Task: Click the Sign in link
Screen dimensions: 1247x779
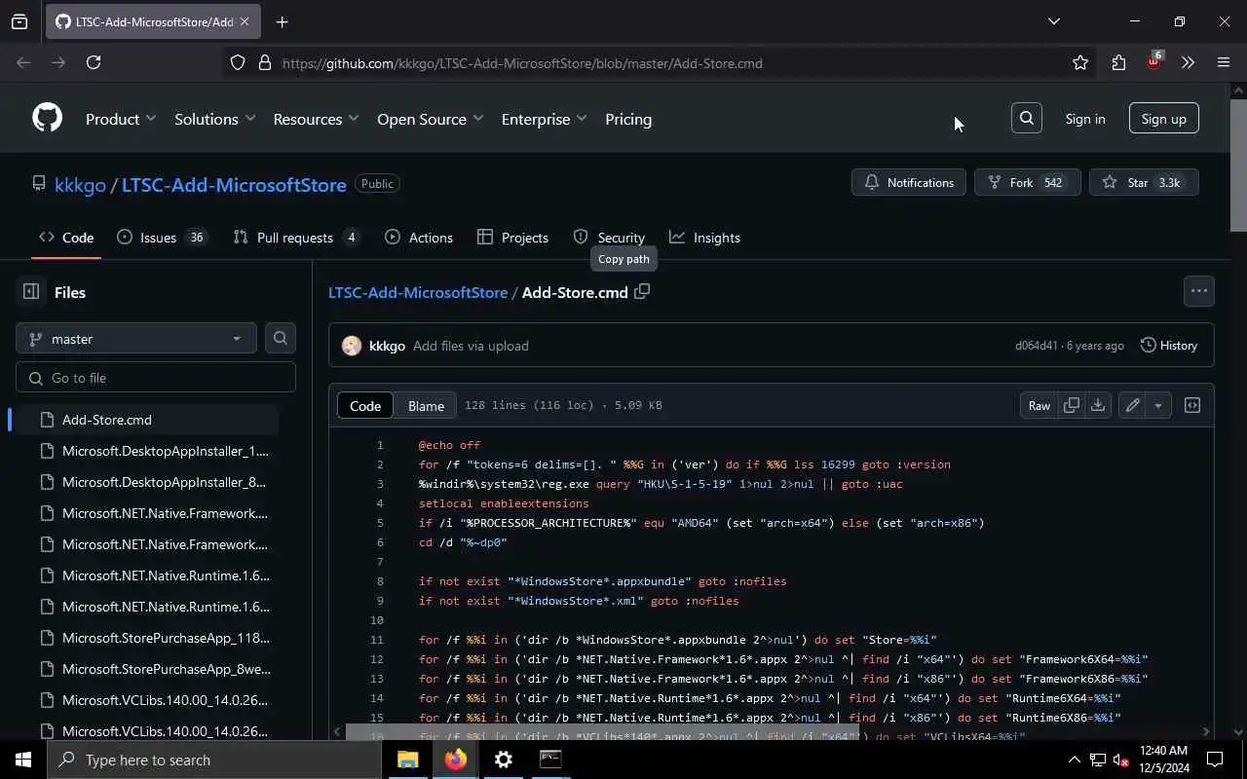Action: (1085, 118)
